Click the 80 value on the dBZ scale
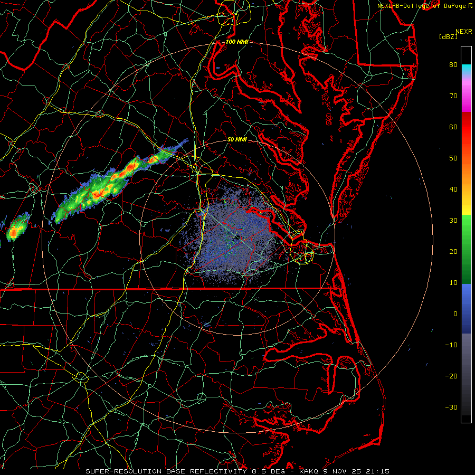Image resolution: width=475 pixels, height=475 pixels. [453, 65]
